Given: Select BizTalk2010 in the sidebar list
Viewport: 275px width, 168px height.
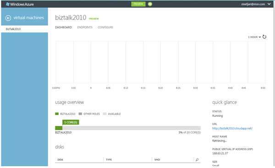Looking at the screenshot, I should [13, 29].
